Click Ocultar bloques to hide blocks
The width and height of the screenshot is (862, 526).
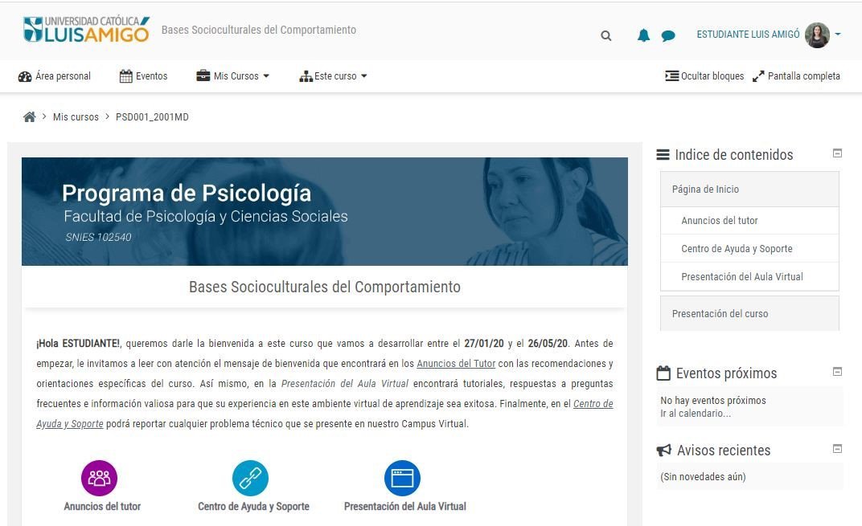point(704,76)
